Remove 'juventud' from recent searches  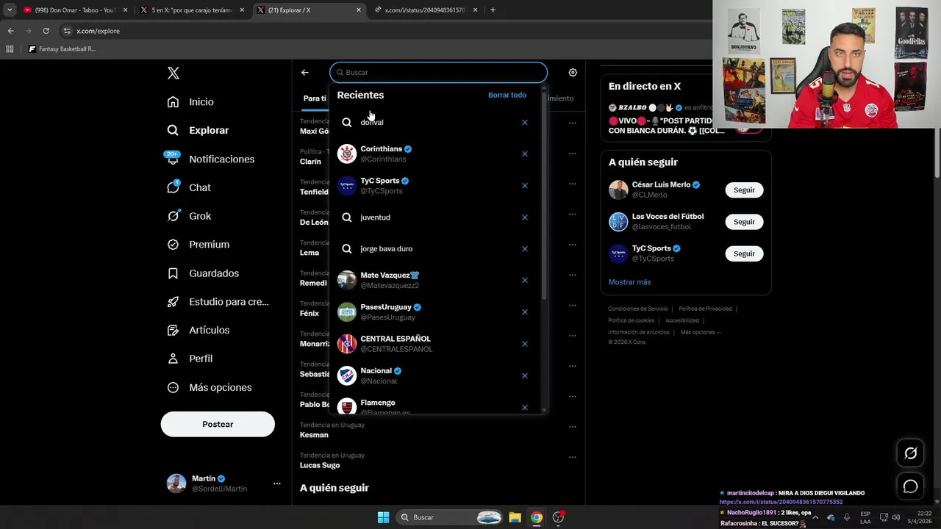coord(525,217)
